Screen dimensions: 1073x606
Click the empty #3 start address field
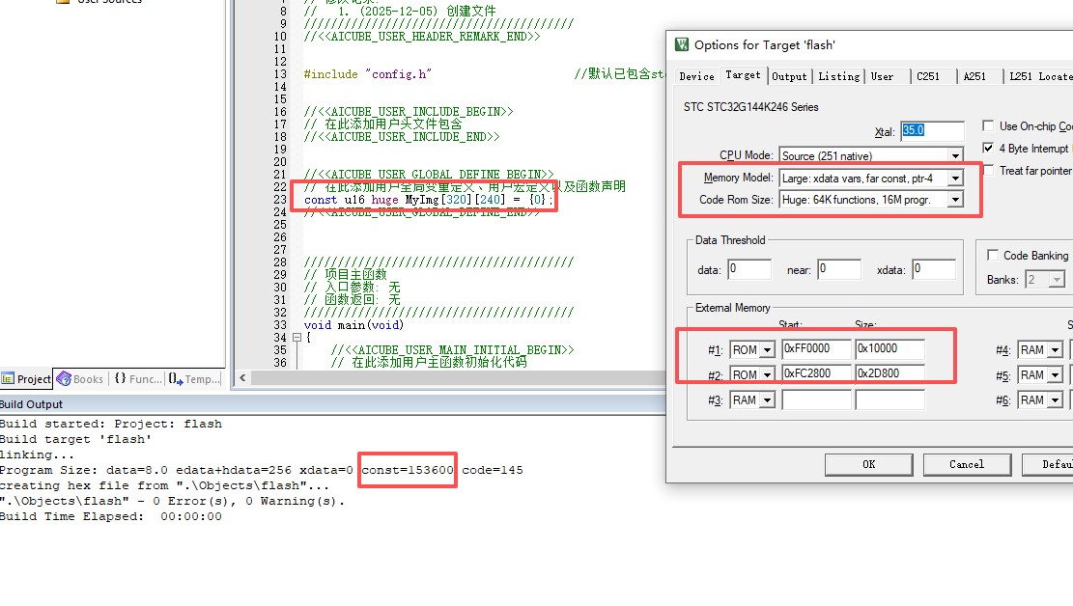816,399
